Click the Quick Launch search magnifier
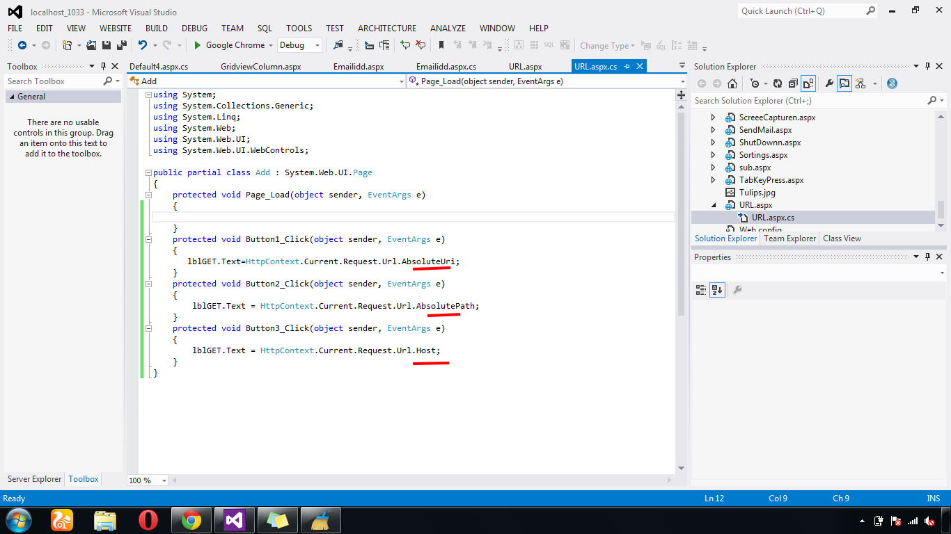The height and width of the screenshot is (534, 951). coord(871,10)
